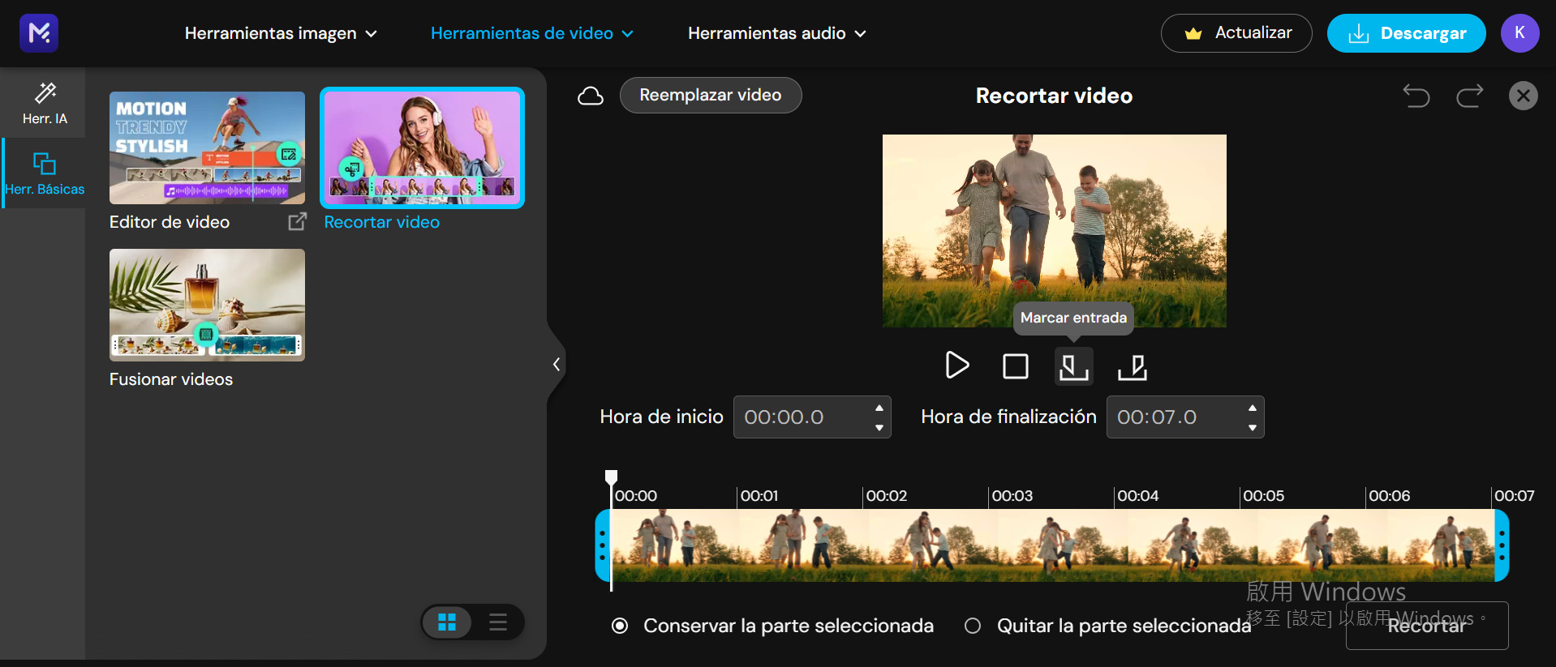Open Herramientas de video menu
Image resolution: width=1556 pixels, height=667 pixels.
coord(531,33)
